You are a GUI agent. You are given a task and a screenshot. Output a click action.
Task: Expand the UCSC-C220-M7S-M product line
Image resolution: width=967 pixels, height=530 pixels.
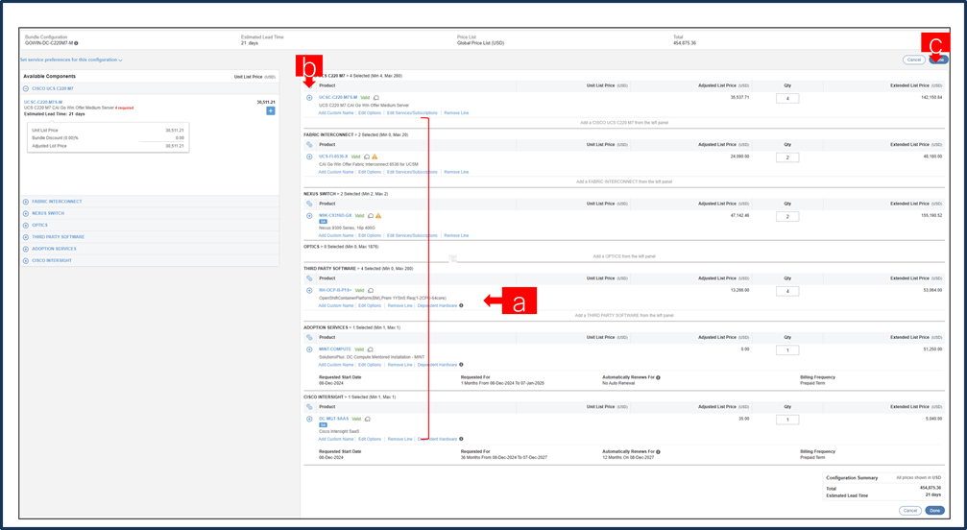309,98
